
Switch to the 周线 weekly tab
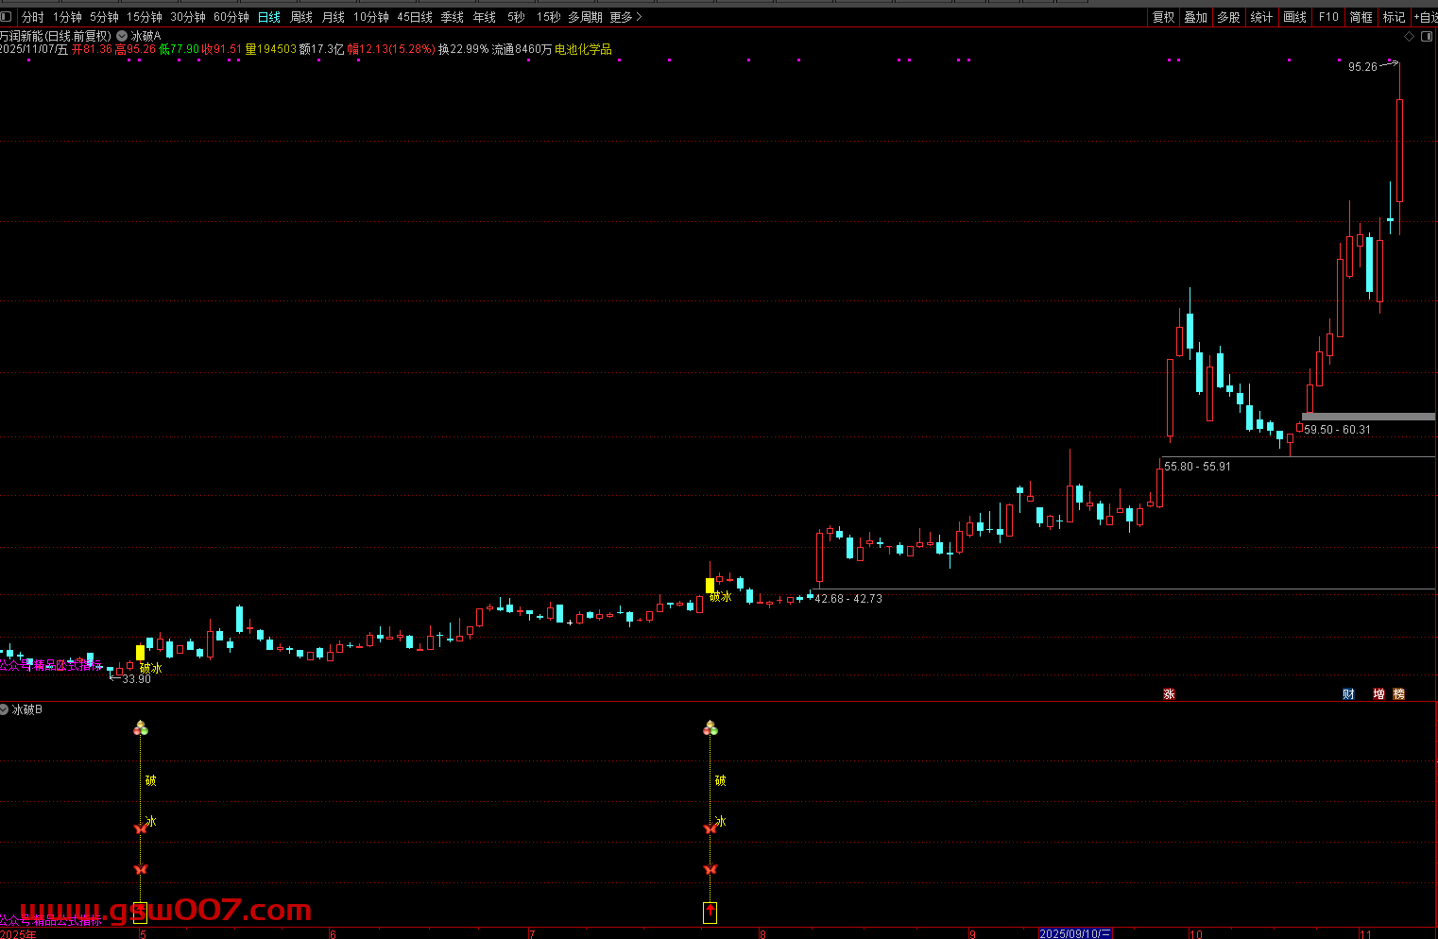[301, 17]
